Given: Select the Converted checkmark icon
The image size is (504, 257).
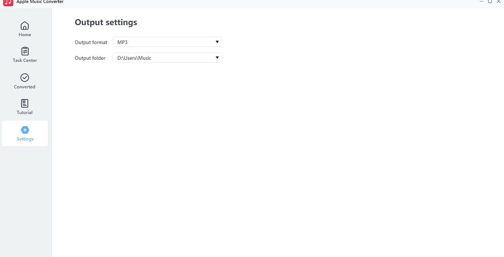Looking at the screenshot, I should [x=25, y=77].
